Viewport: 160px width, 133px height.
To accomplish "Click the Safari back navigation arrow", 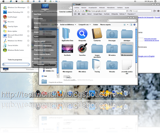I will point(76,11).
